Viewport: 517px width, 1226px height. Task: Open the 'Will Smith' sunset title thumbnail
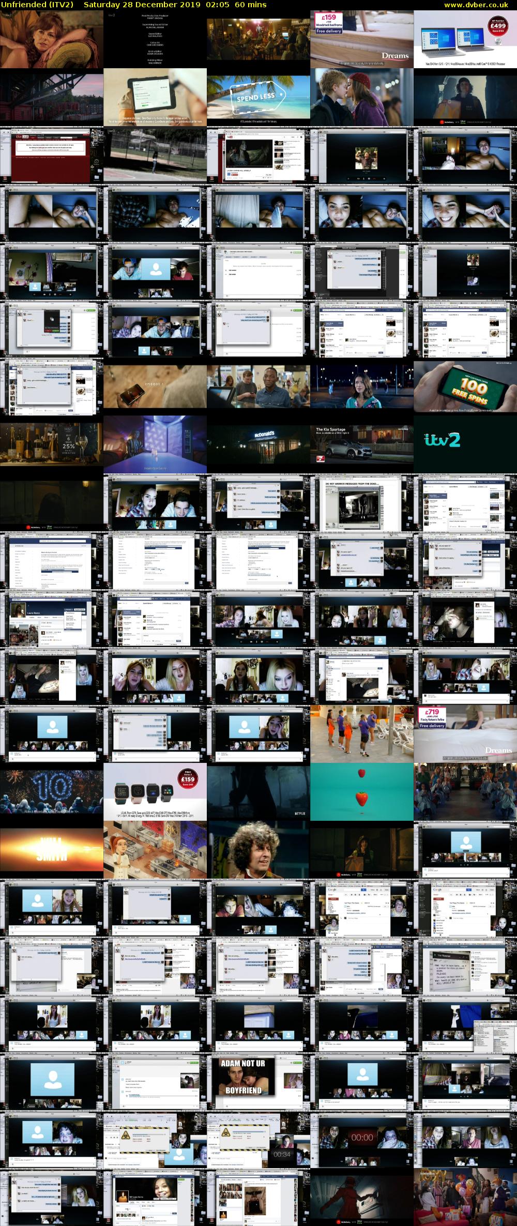[x=52, y=850]
